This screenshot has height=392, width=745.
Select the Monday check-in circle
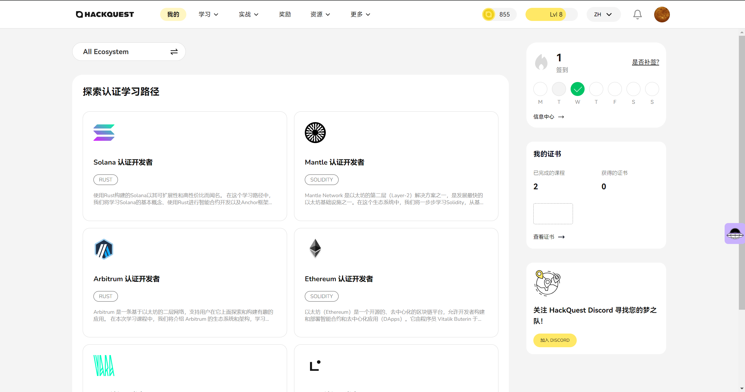(540, 89)
